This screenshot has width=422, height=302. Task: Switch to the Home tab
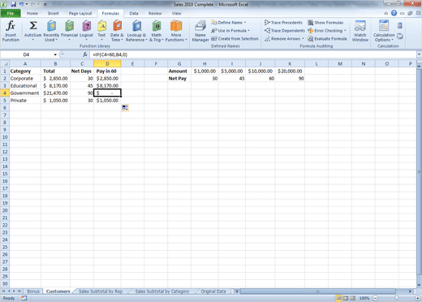(x=32, y=13)
